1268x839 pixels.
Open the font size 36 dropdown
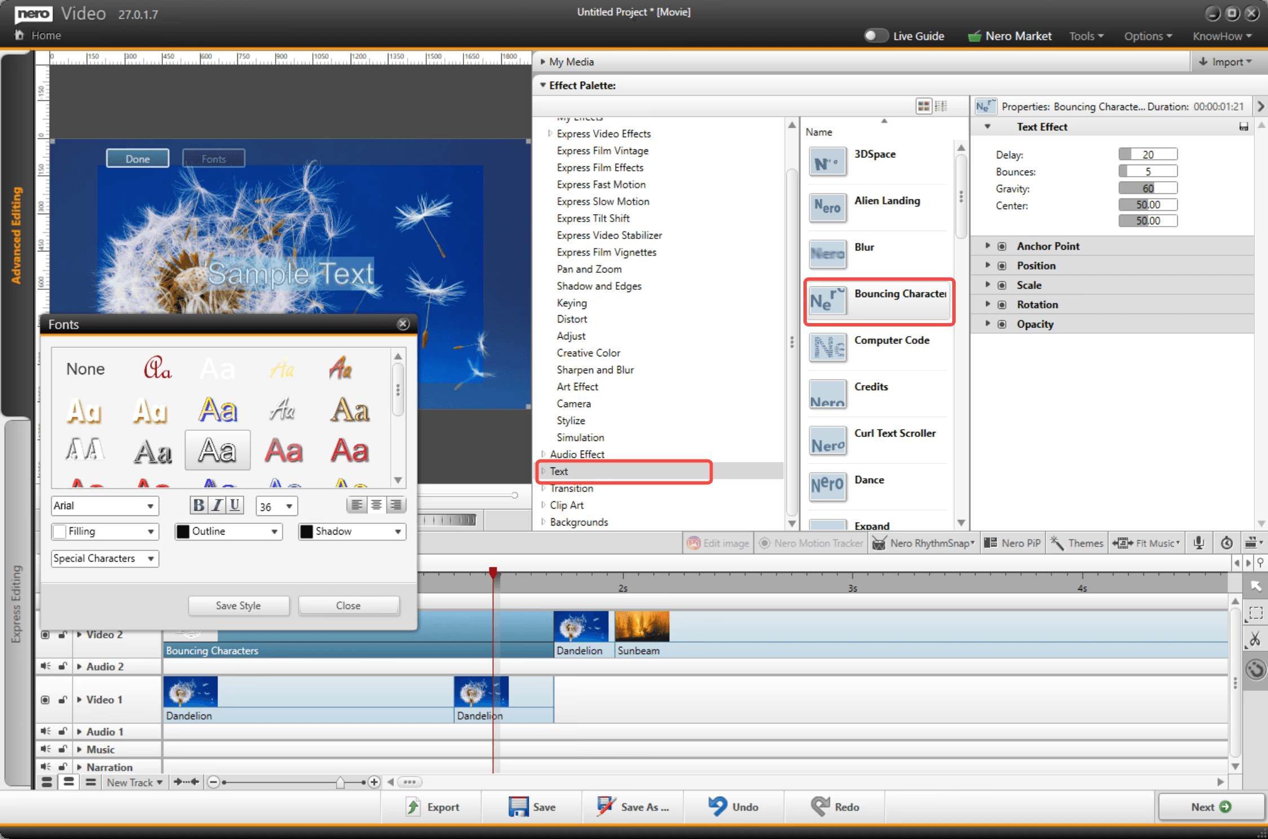point(276,506)
